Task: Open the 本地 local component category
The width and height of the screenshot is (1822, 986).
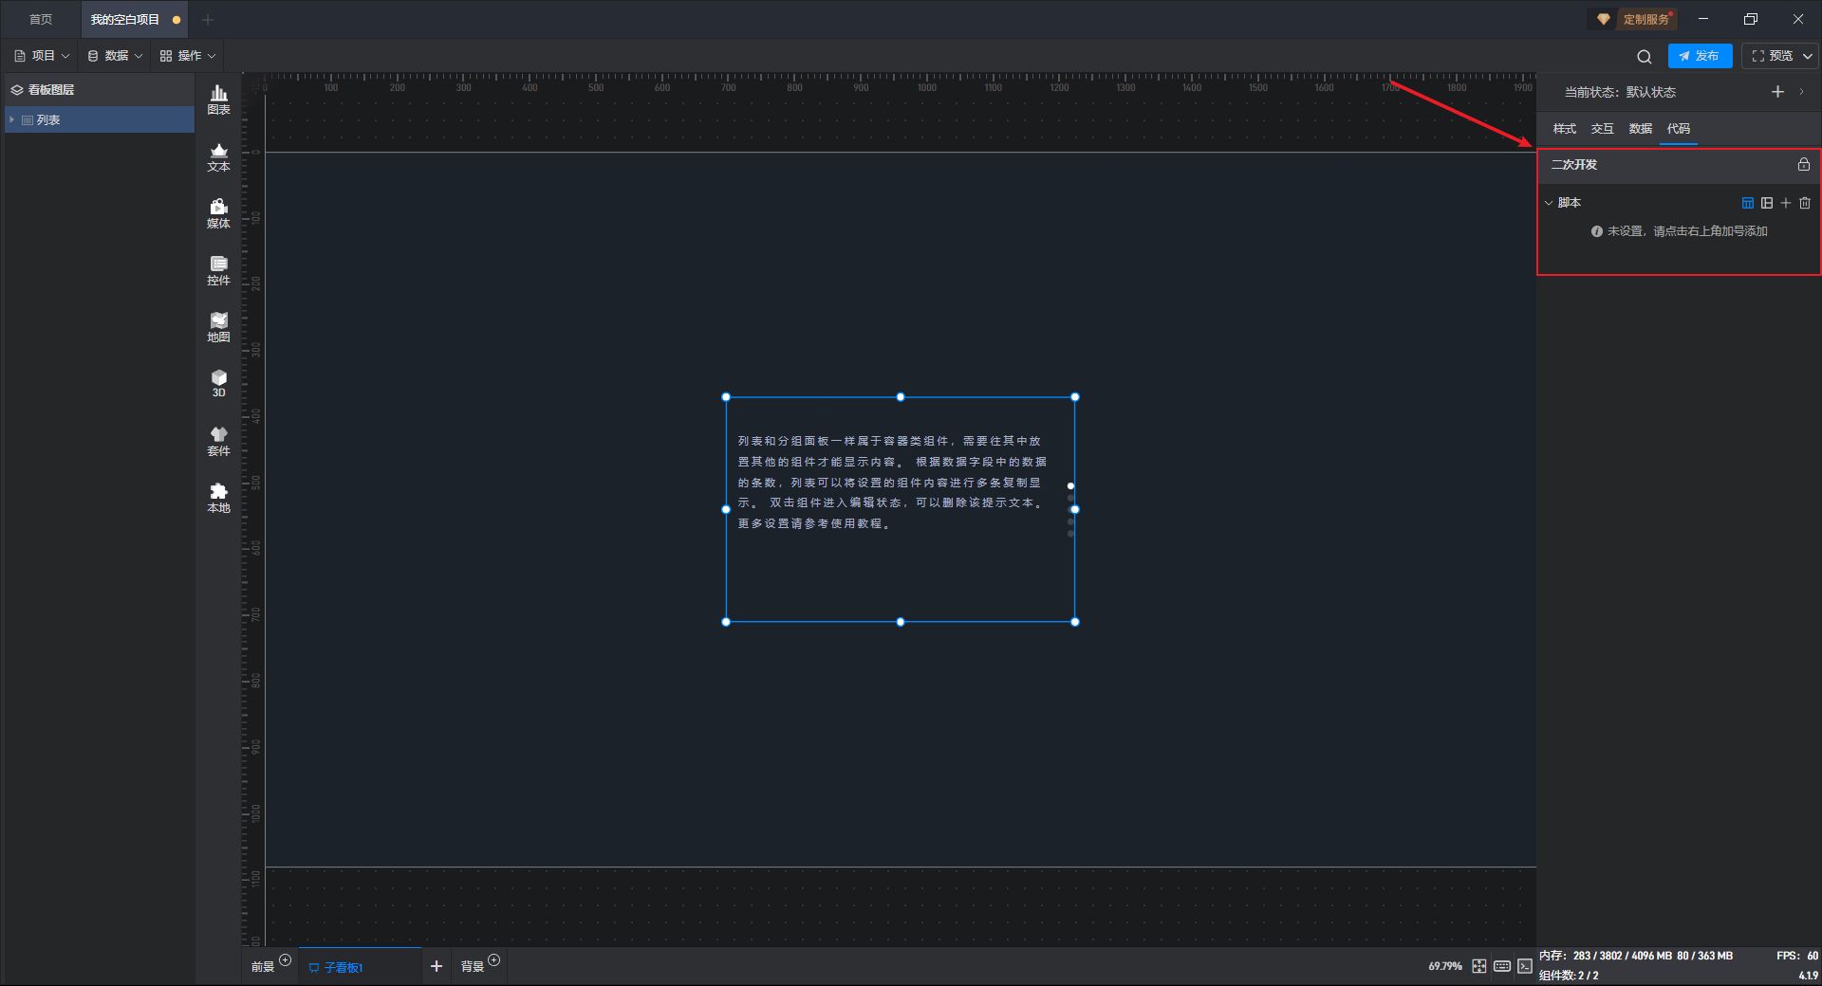Action: tap(218, 498)
